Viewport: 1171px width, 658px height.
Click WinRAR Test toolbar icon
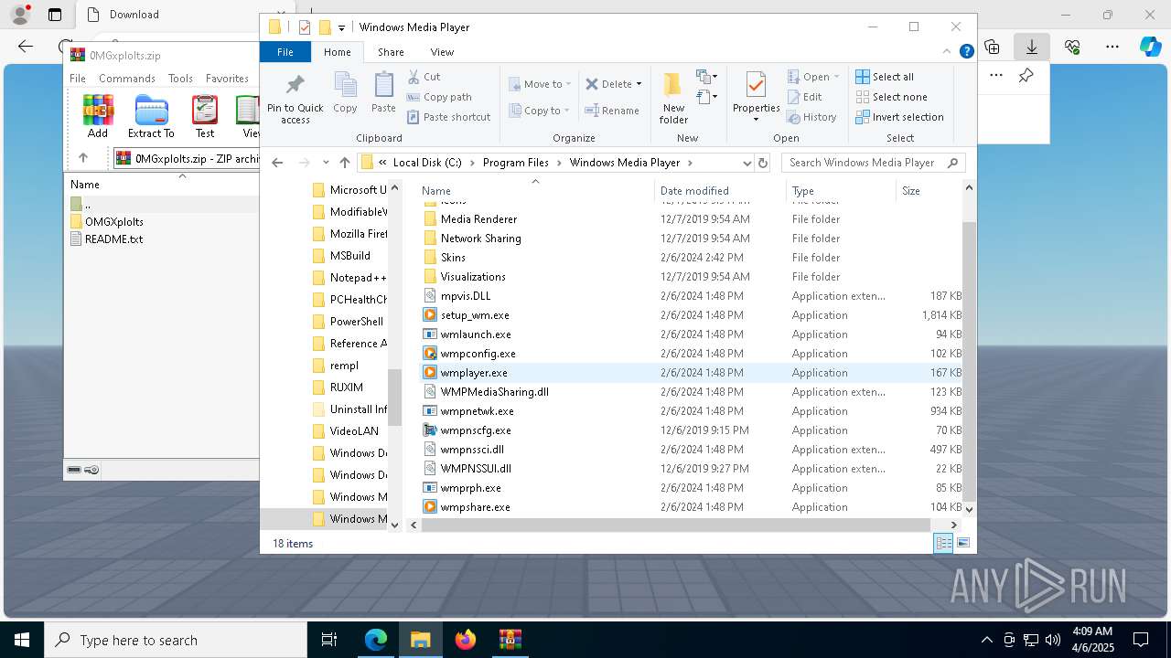click(205, 116)
